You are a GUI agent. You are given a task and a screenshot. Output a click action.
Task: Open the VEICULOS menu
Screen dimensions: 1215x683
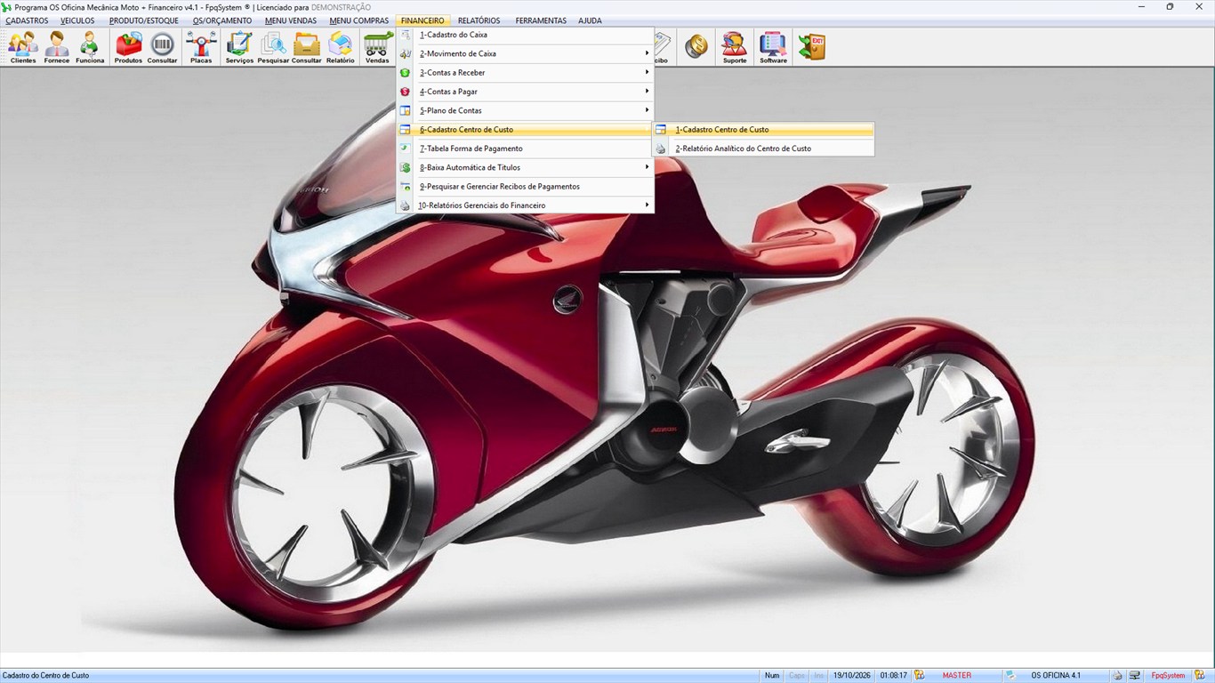(77, 20)
